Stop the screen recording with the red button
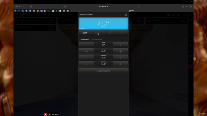The image size is (207, 116). (46, 115)
